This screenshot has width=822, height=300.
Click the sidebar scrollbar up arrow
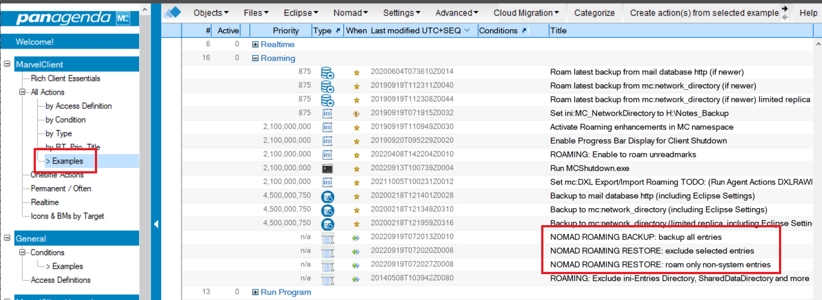click(145, 9)
